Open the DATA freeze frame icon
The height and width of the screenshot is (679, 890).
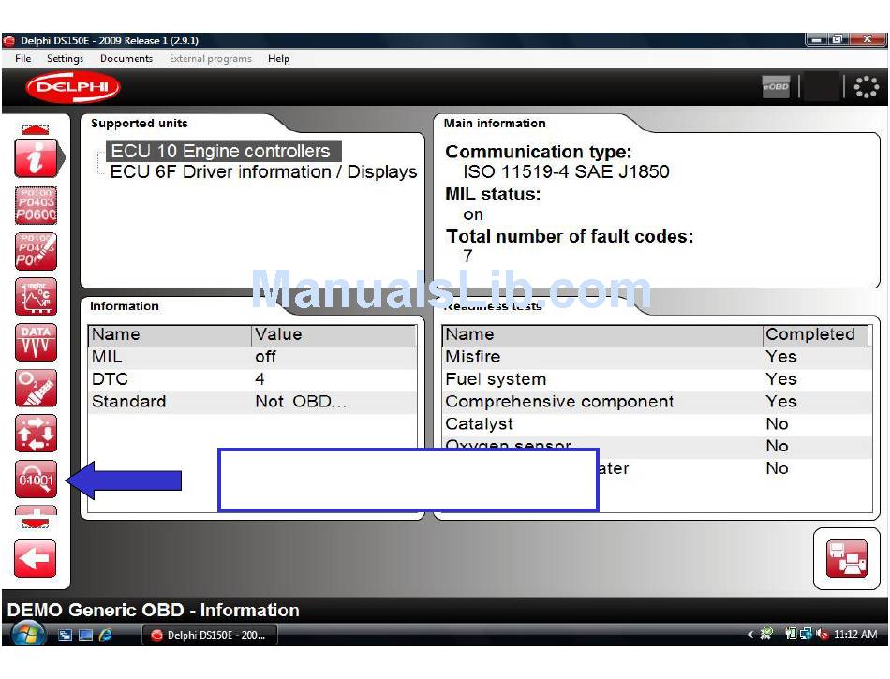pyautogui.click(x=36, y=342)
